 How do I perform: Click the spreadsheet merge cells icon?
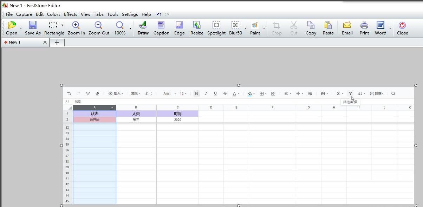pyautogui.click(x=273, y=93)
